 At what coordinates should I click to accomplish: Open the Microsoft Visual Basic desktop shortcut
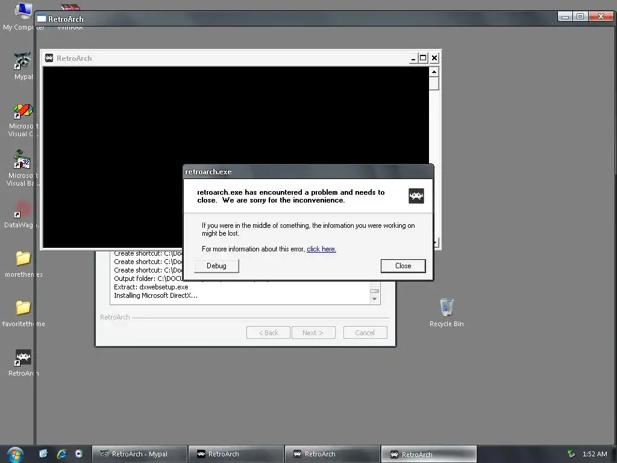(x=23, y=169)
